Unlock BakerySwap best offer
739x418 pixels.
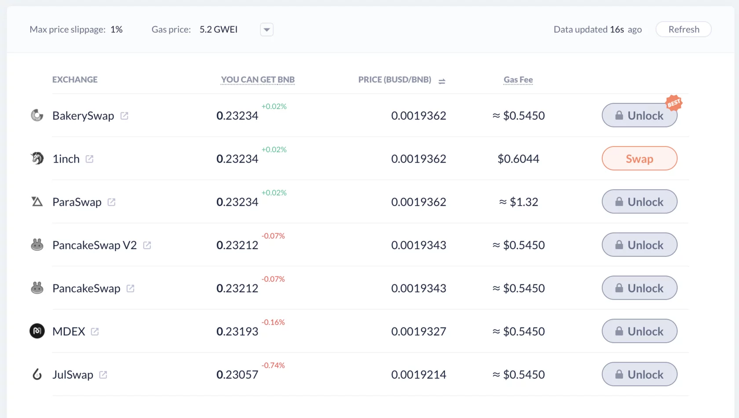pos(640,115)
